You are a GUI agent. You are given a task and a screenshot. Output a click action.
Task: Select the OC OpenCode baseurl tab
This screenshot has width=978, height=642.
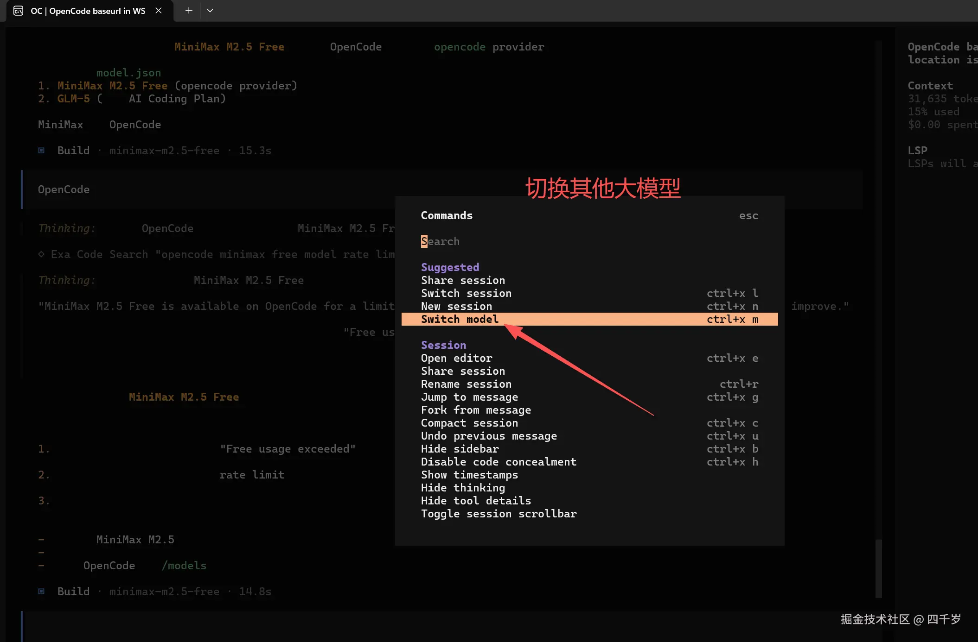[88, 11]
